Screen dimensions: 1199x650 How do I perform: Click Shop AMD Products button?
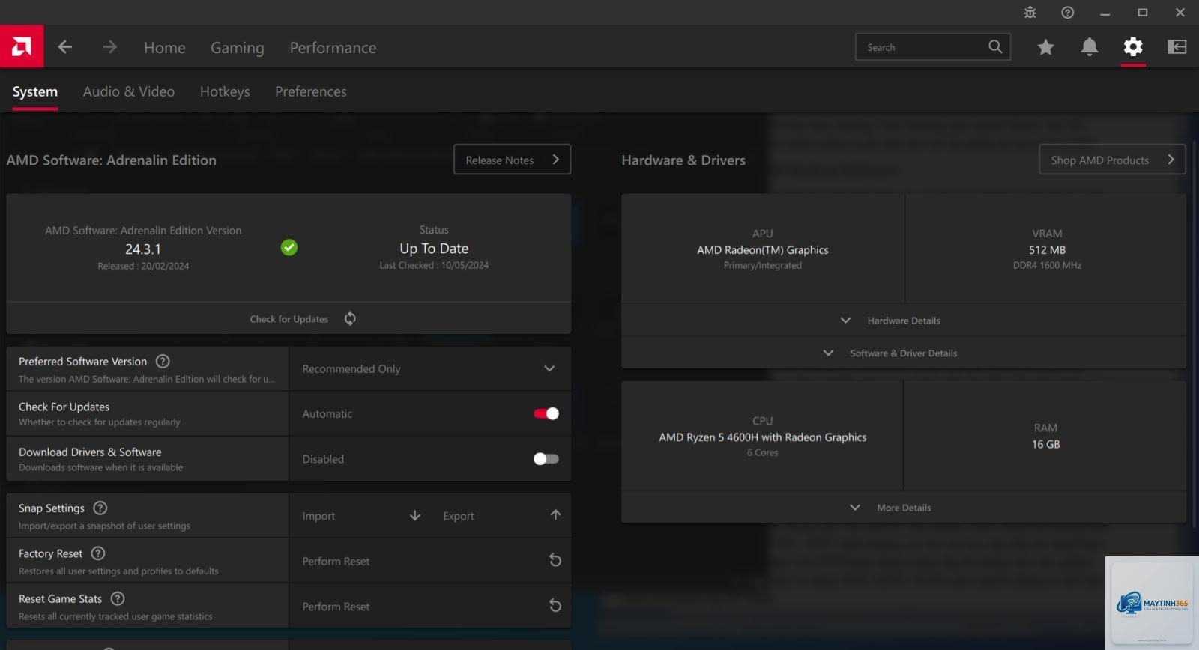(1113, 160)
